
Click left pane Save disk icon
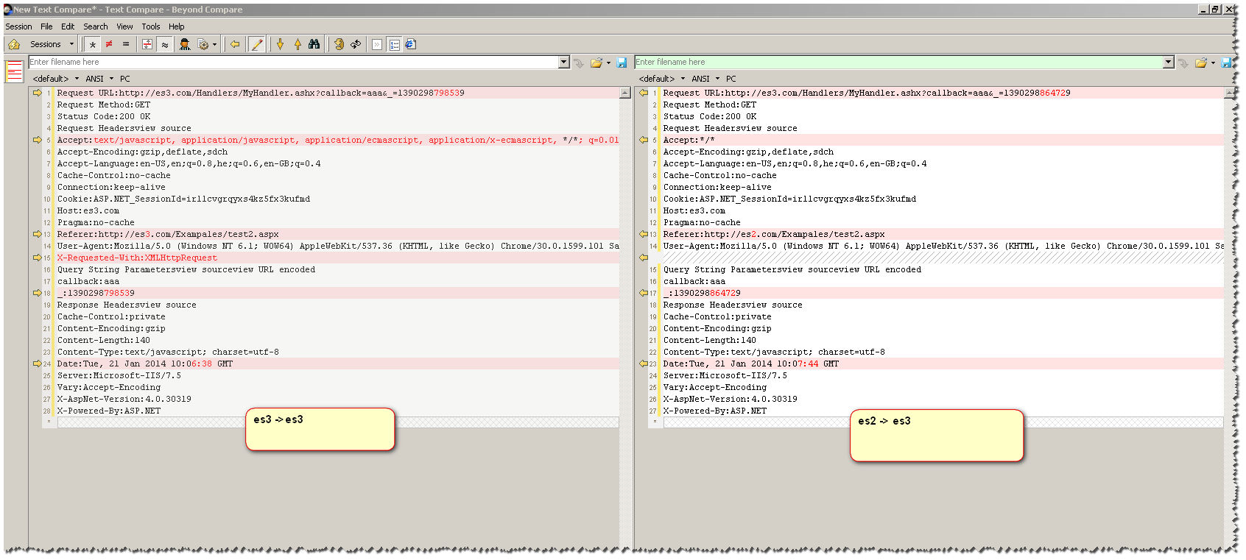pyautogui.click(x=622, y=63)
